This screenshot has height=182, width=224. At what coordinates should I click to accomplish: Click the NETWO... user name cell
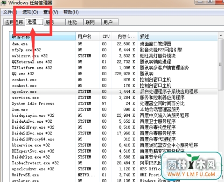click(86, 175)
